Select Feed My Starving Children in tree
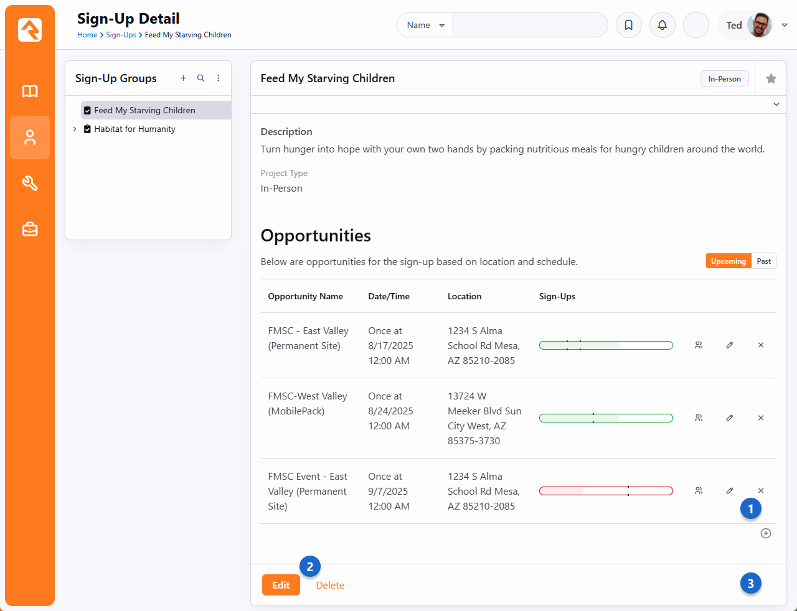 [x=144, y=110]
